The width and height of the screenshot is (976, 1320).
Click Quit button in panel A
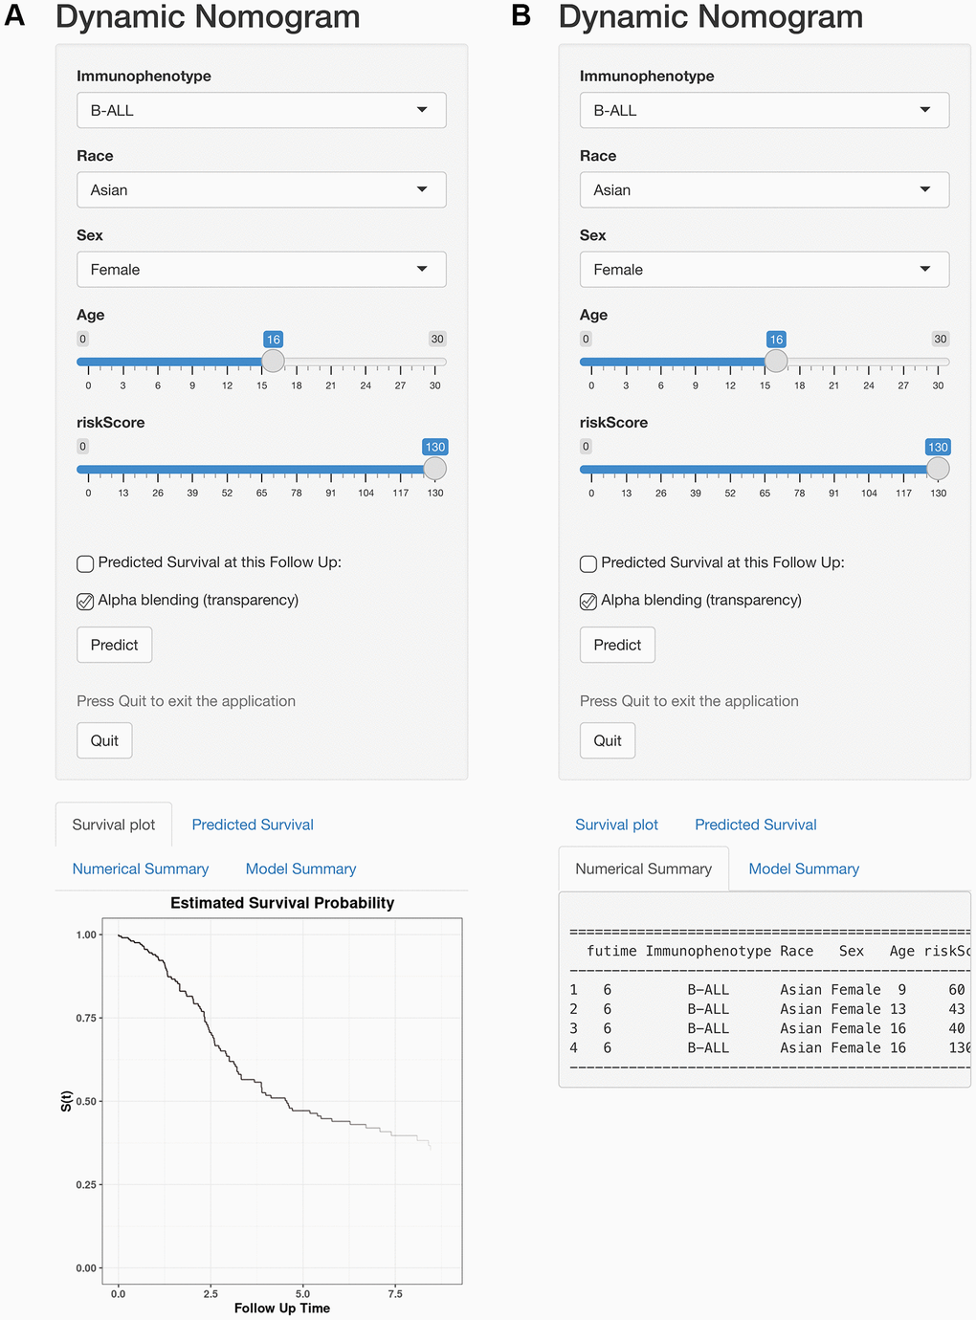[104, 740]
